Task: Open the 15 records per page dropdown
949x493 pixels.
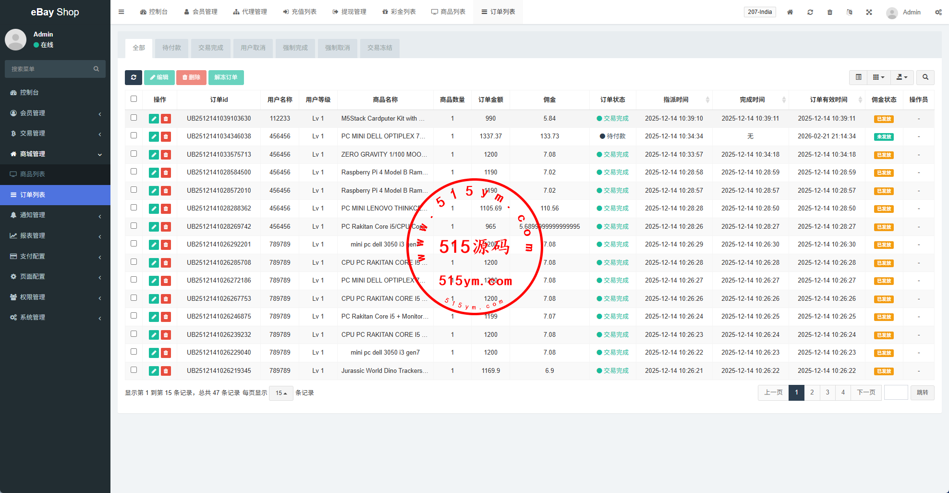Action: click(281, 393)
